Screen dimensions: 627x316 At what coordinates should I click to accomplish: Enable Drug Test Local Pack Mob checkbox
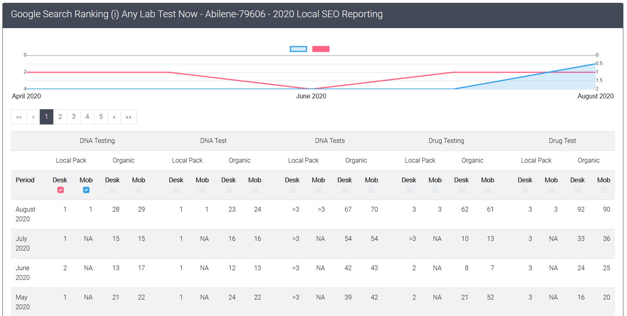coord(551,190)
